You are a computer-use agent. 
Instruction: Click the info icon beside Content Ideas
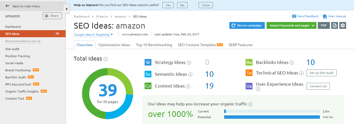(188, 86)
